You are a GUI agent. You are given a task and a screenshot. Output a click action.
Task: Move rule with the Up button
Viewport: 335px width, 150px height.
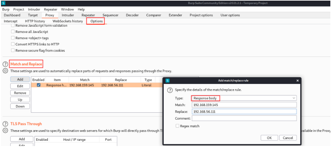click(x=20, y=100)
